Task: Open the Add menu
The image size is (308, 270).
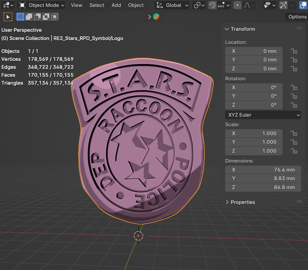Action: (116, 5)
